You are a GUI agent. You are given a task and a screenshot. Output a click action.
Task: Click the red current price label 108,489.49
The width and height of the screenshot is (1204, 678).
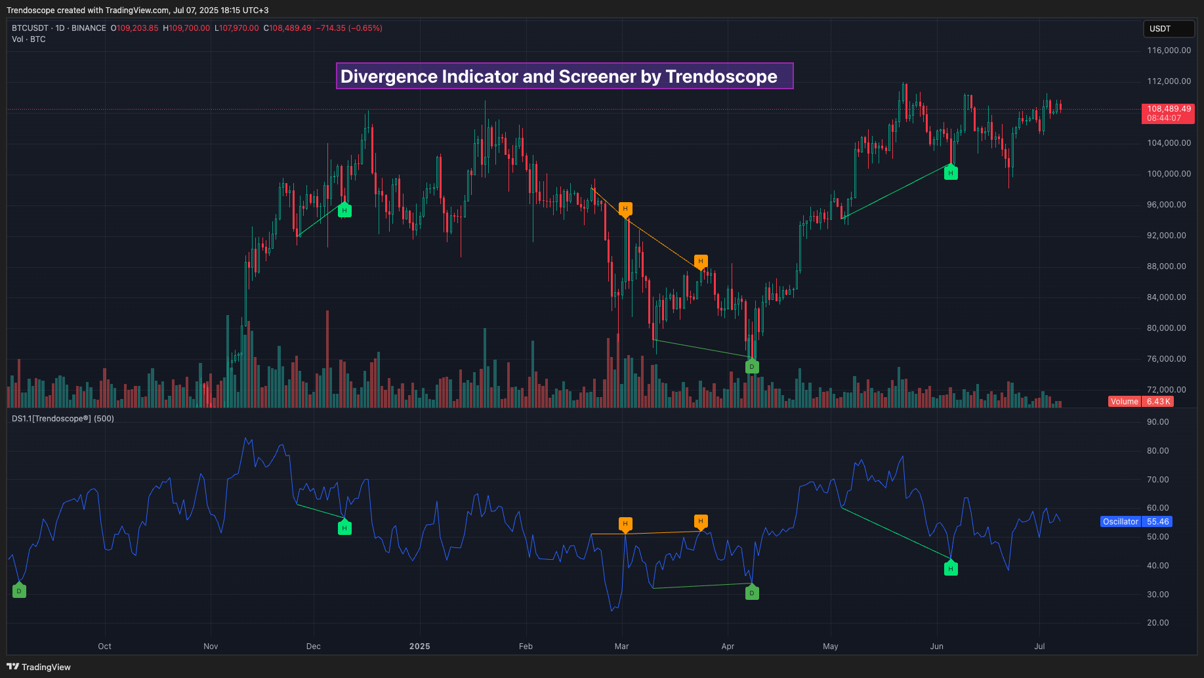[1169, 114]
